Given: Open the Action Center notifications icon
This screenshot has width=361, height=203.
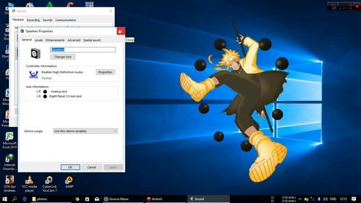Looking at the screenshot, I should pos(354,199).
